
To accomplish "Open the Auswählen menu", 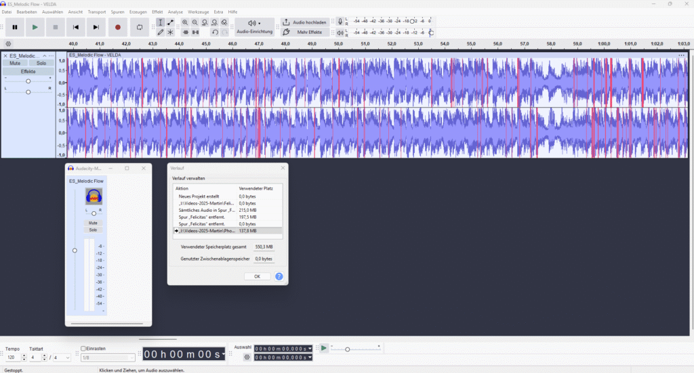I will click(52, 12).
